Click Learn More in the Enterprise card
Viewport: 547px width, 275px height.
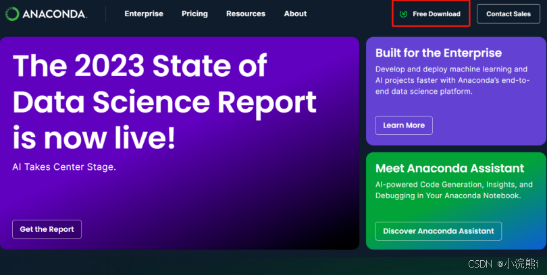tap(404, 125)
